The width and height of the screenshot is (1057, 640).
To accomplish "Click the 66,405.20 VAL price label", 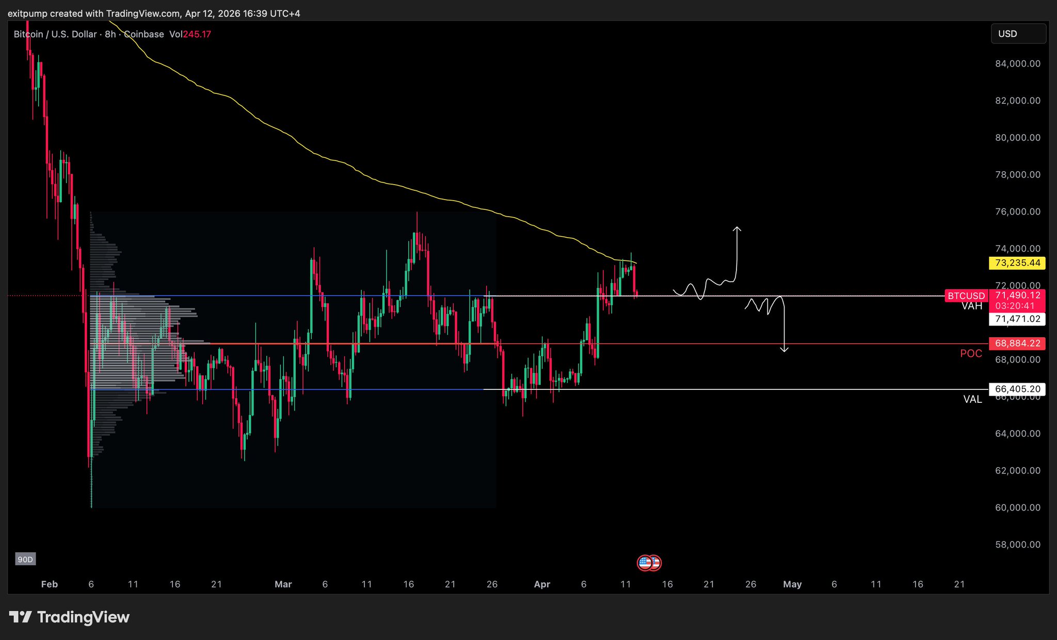I will pos(1017,389).
